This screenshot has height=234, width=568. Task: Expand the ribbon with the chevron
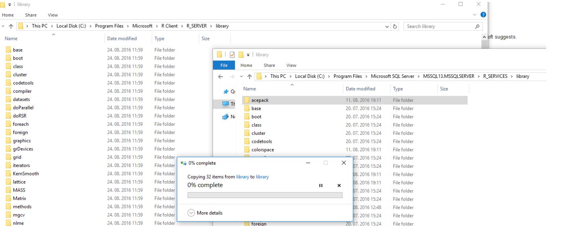pyautogui.click(x=474, y=15)
